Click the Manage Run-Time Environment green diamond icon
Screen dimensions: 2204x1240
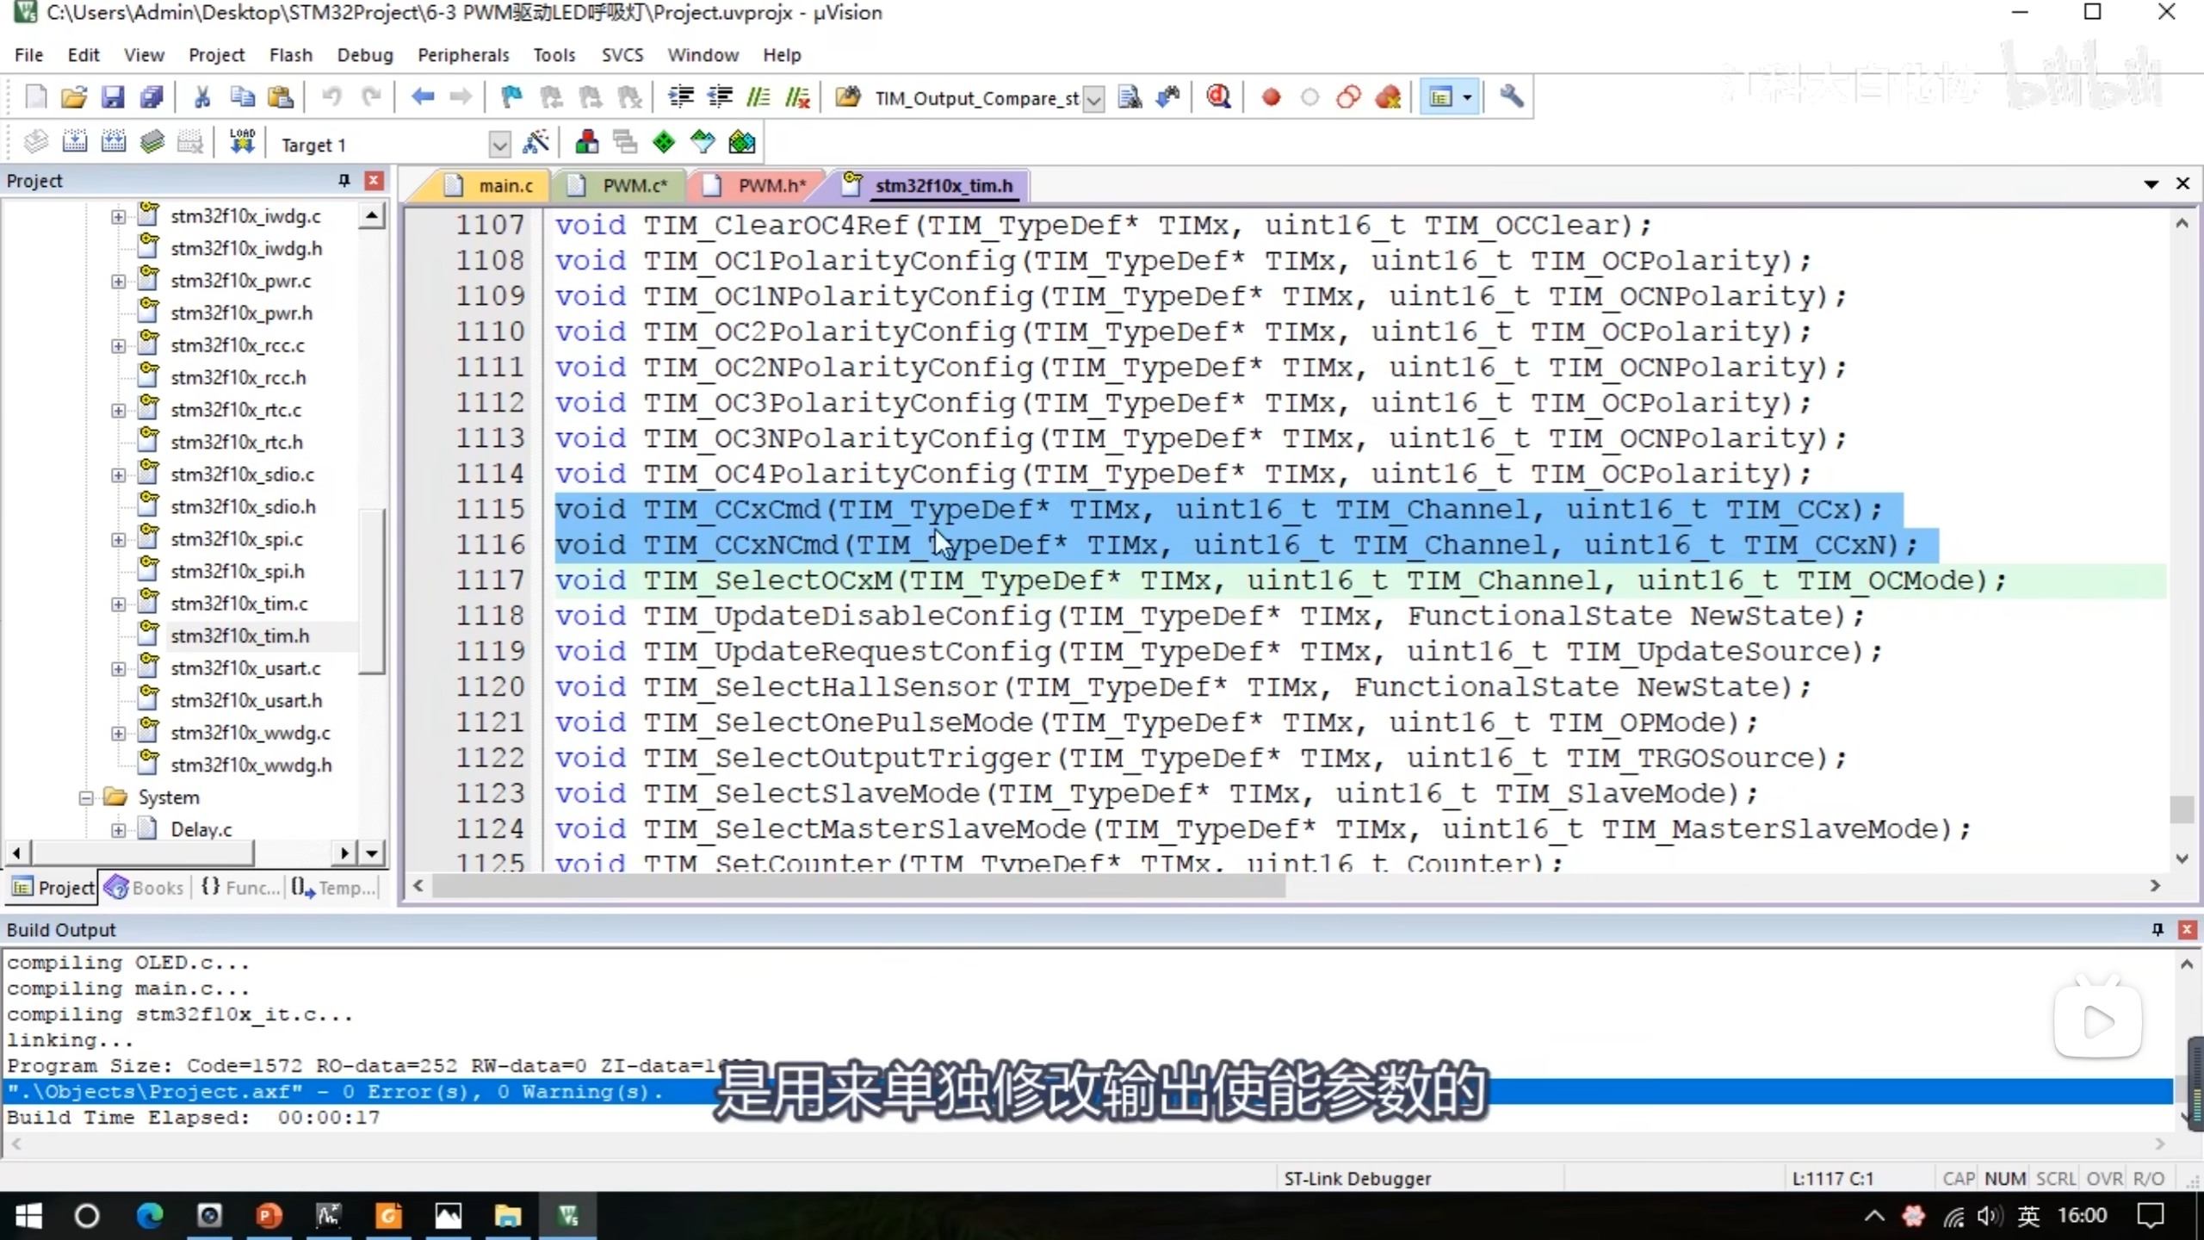(x=664, y=143)
